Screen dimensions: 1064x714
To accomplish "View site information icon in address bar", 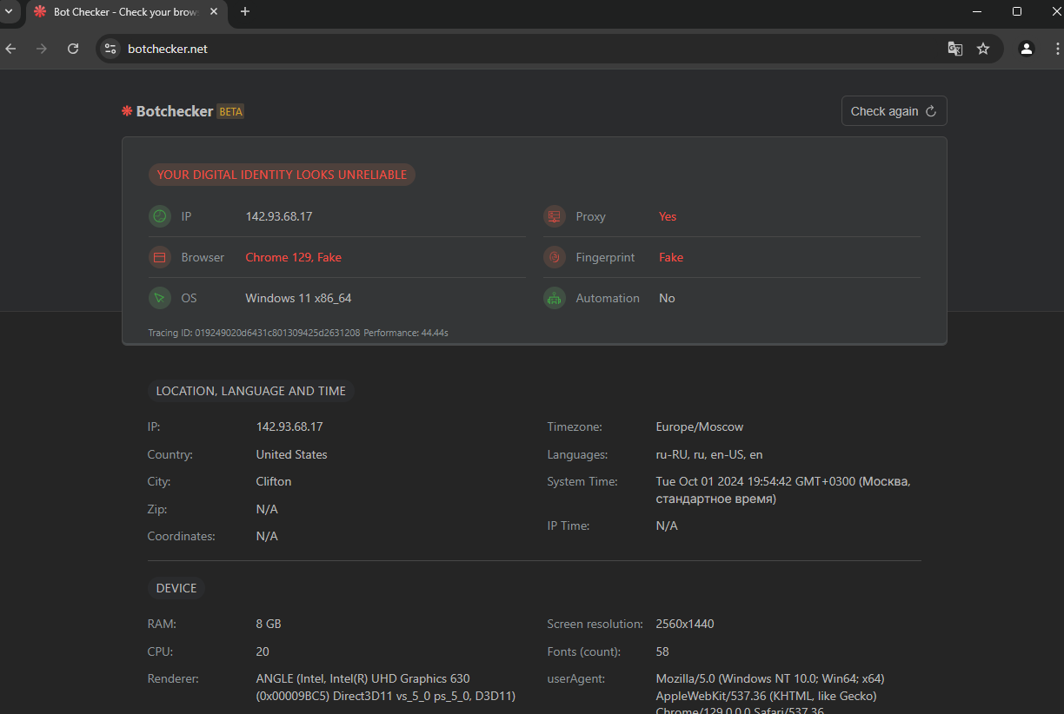I will tap(110, 49).
